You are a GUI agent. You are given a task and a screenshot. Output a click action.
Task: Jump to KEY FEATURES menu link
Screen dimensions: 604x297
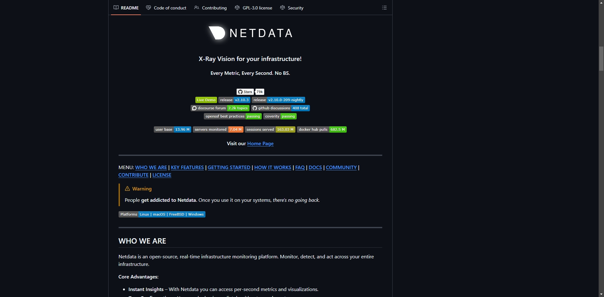coord(187,168)
